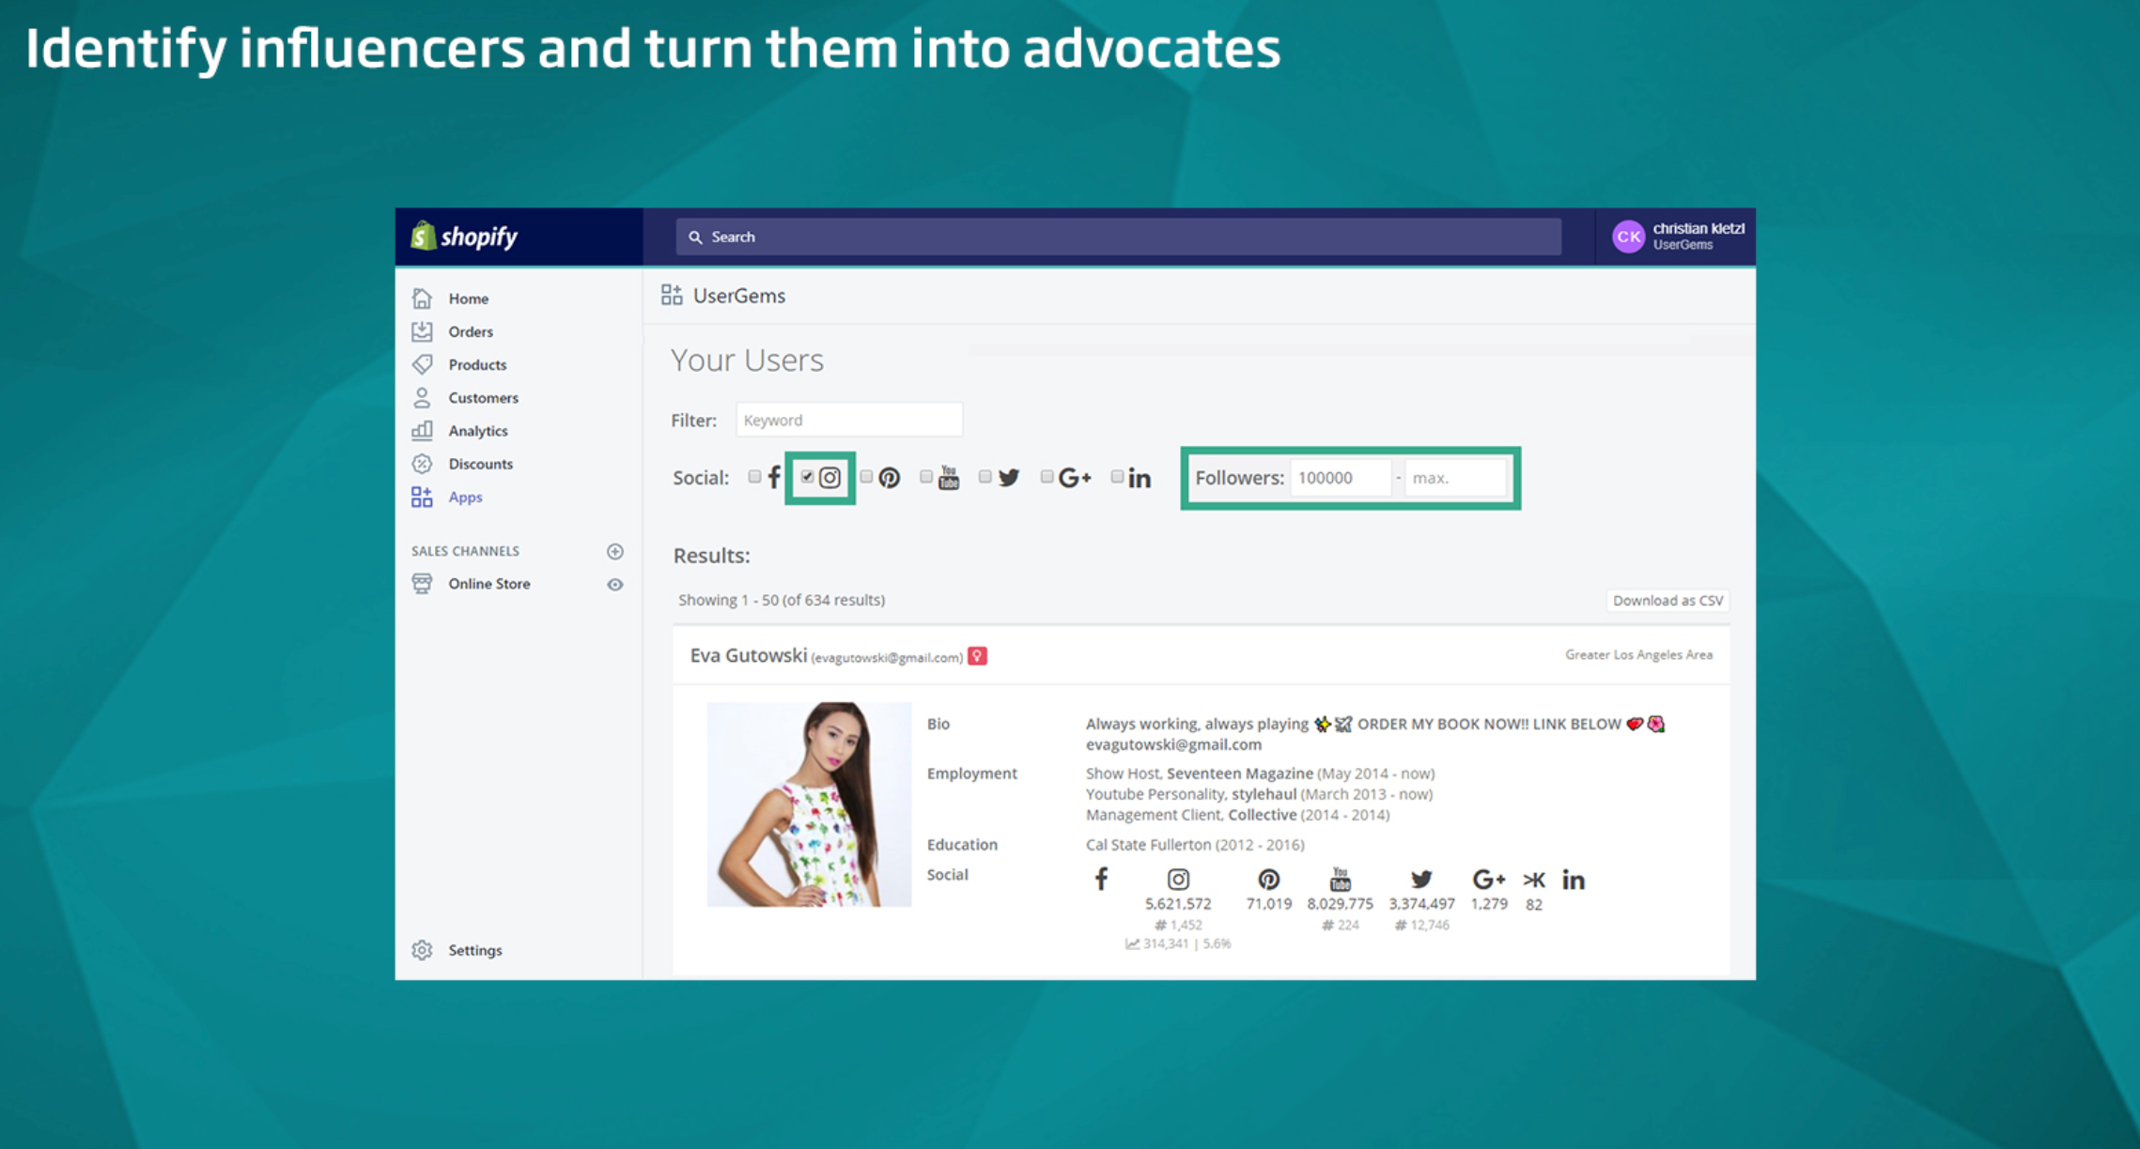2140x1149 pixels.
Task: Click the Instagram filter icon
Action: click(x=828, y=475)
